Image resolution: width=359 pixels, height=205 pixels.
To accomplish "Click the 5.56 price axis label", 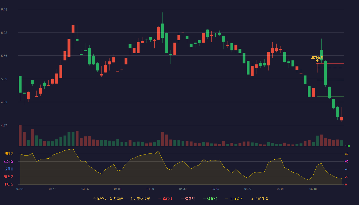I will click(4, 56).
